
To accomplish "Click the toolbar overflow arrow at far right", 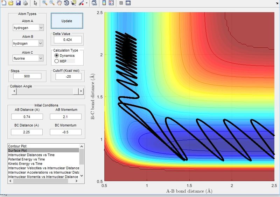I will 277,3.
